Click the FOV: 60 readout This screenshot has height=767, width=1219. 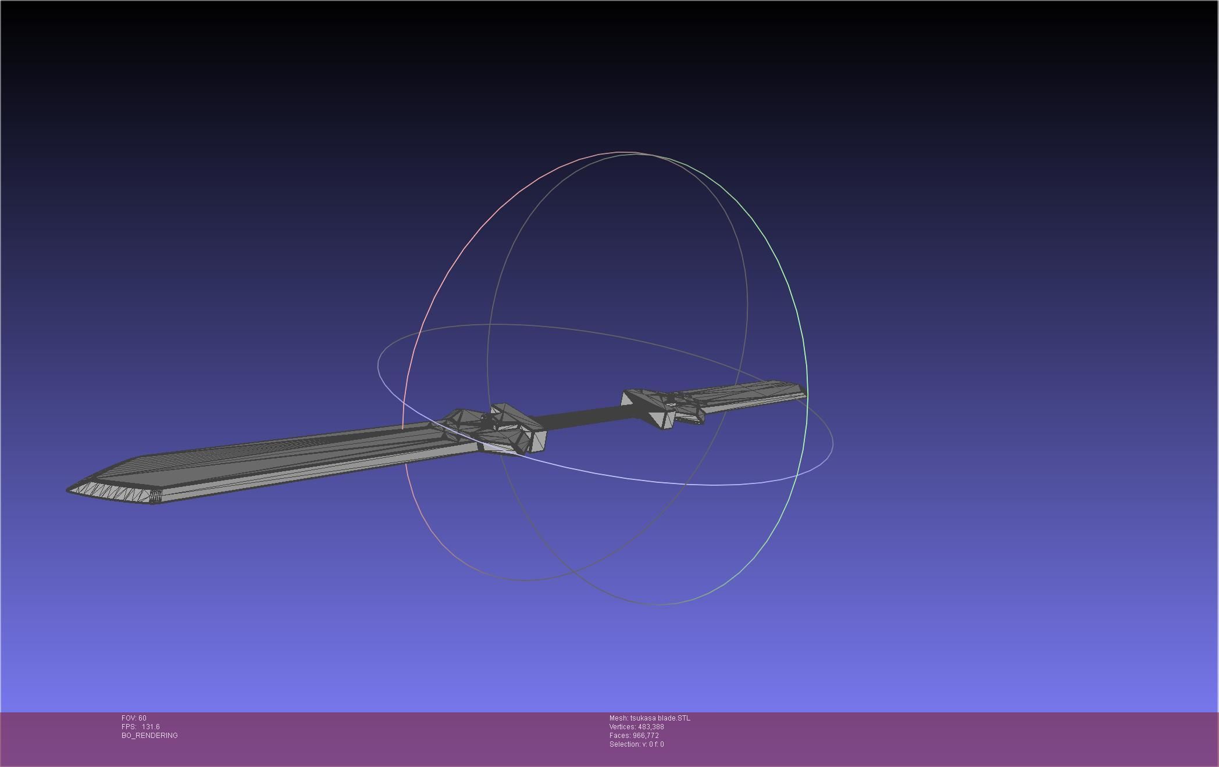coord(134,718)
